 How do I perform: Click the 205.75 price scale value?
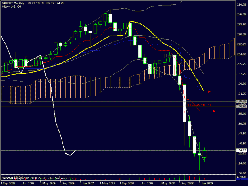[242, 64]
